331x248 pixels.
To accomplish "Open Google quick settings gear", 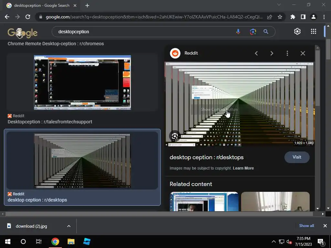I will 297,31.
